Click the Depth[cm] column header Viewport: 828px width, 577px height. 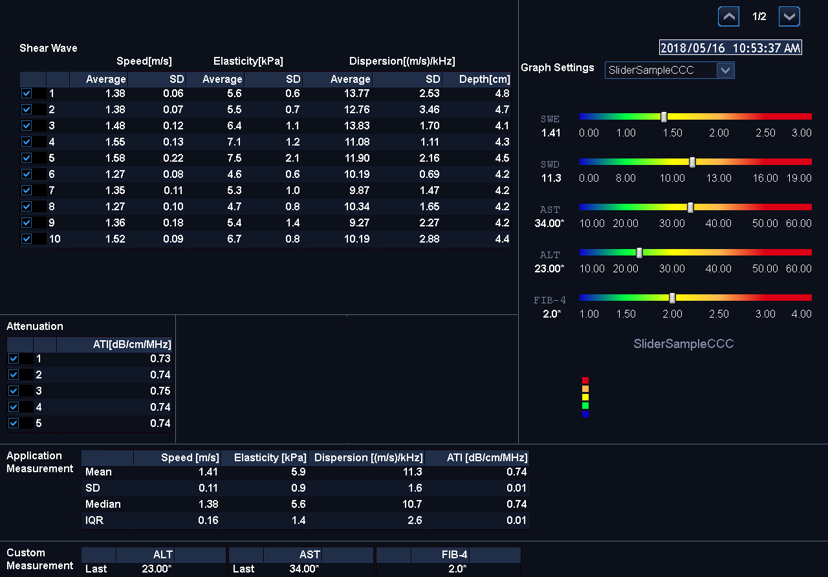point(484,80)
